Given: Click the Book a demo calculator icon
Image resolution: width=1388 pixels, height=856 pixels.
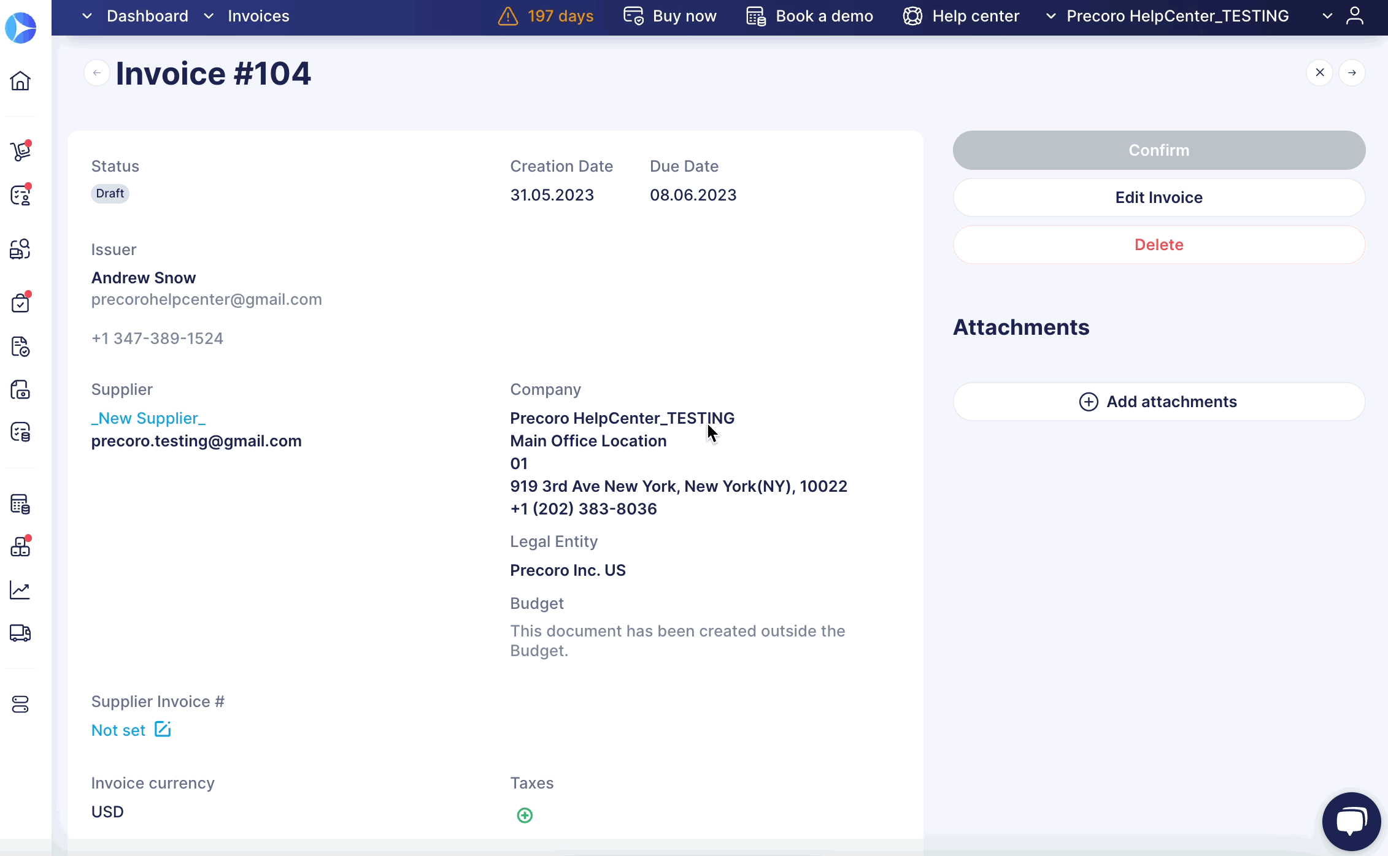Looking at the screenshot, I should tap(756, 16).
